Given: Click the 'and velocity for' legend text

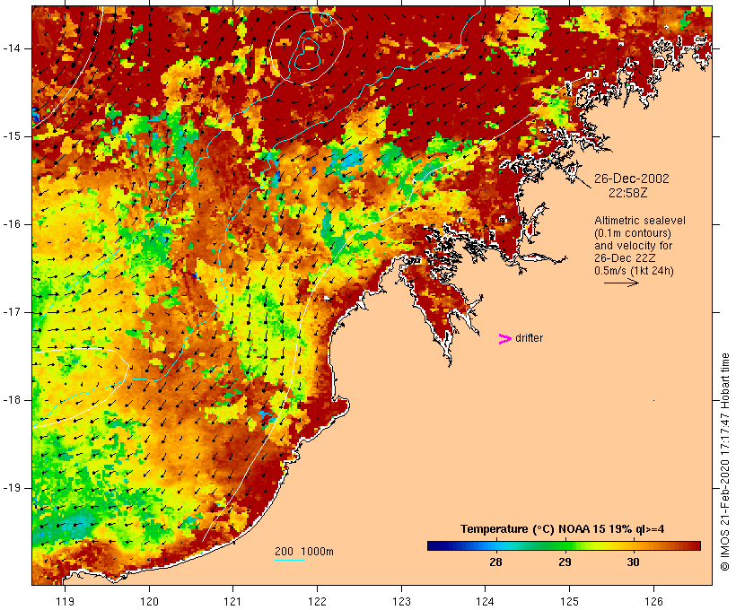Looking at the screenshot, I should point(633,246).
